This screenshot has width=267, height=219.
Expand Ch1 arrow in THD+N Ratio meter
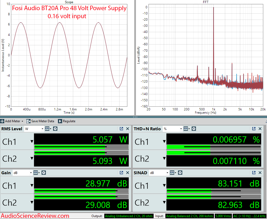[164, 141]
